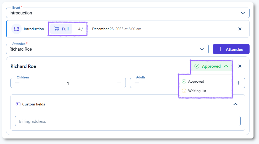Remove Richard Roe attendee card

pos(240,66)
